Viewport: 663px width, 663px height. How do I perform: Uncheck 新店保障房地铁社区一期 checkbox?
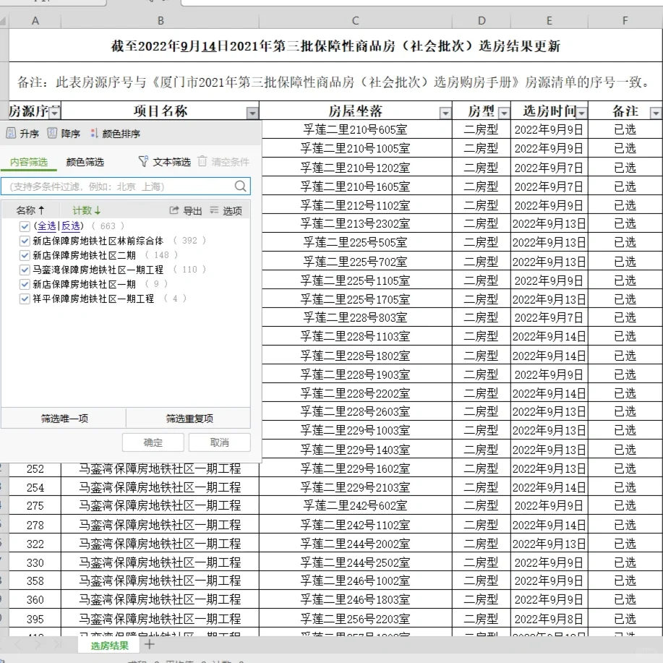point(25,284)
